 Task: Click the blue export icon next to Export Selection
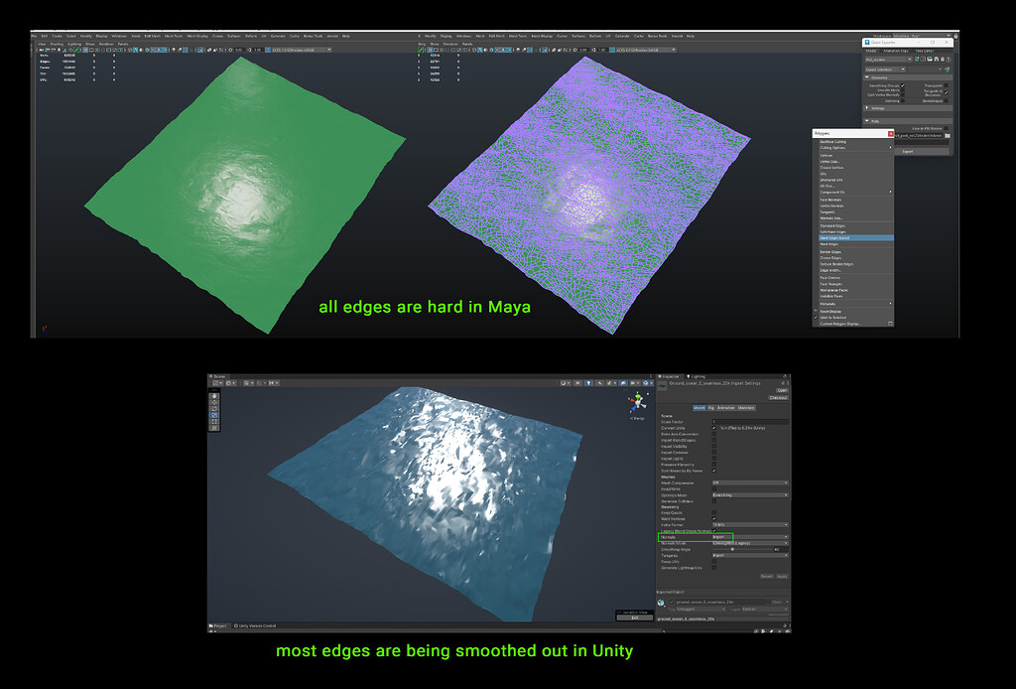tap(947, 69)
